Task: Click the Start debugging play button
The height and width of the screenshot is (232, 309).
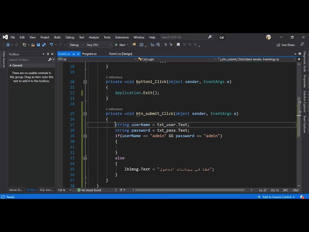Action: pyautogui.click(x=116, y=45)
